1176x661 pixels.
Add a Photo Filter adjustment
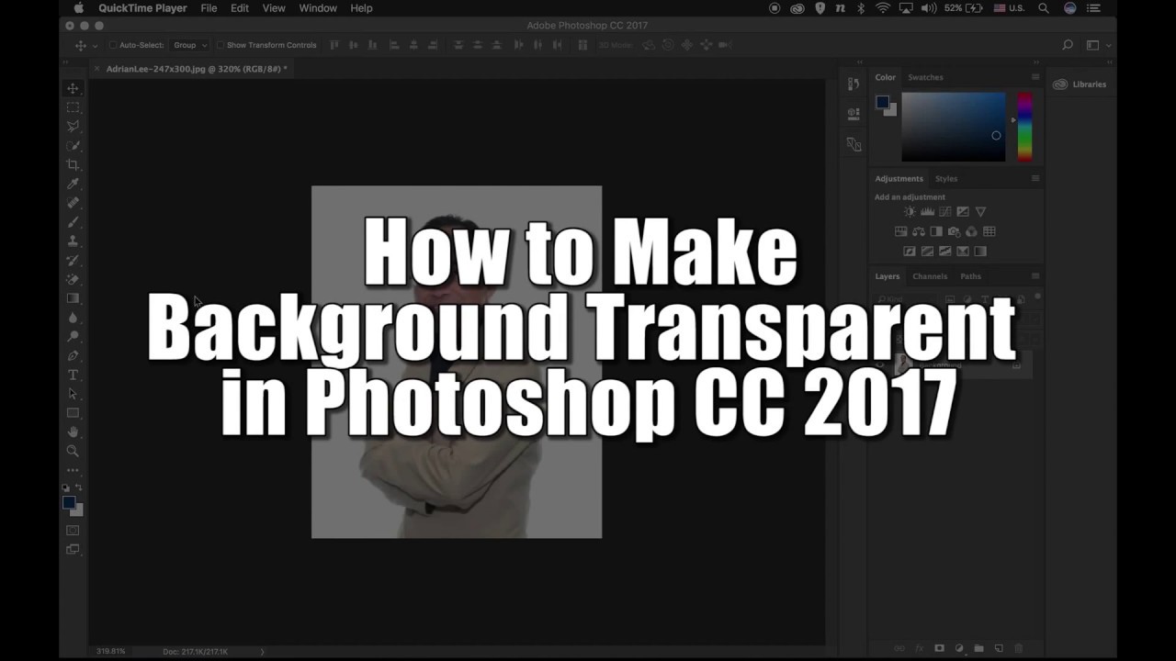click(x=954, y=231)
